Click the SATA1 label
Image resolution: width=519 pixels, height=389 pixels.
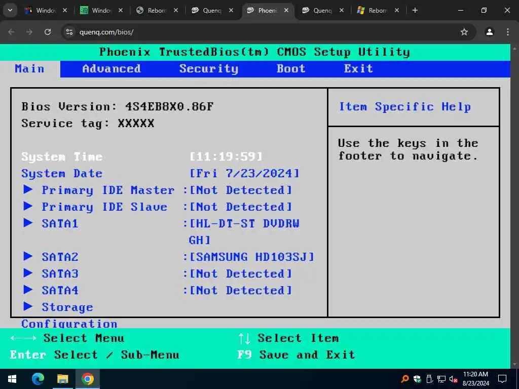[x=60, y=223]
